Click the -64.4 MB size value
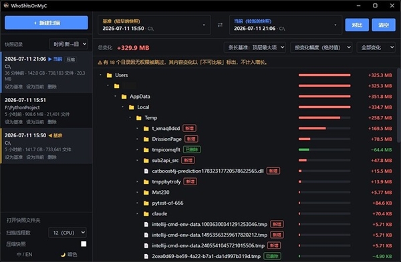The width and height of the screenshot is (401, 262). [x=382, y=150]
